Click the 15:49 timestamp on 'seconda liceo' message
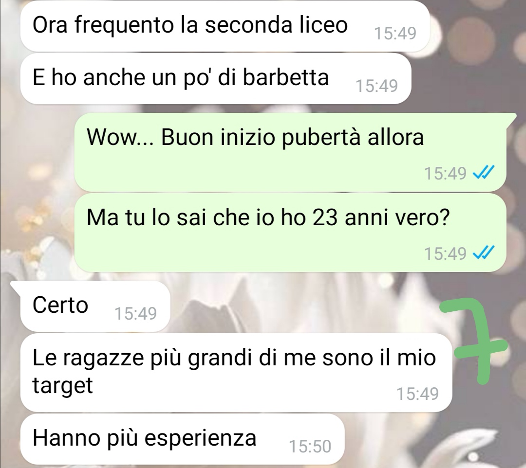Viewport: 526px width, 468px height. (x=395, y=34)
